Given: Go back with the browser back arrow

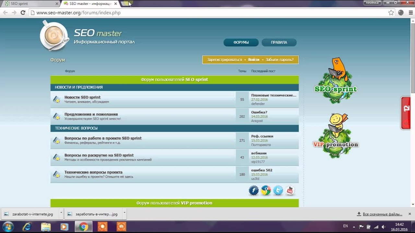Looking at the screenshot, I should click(5, 13).
